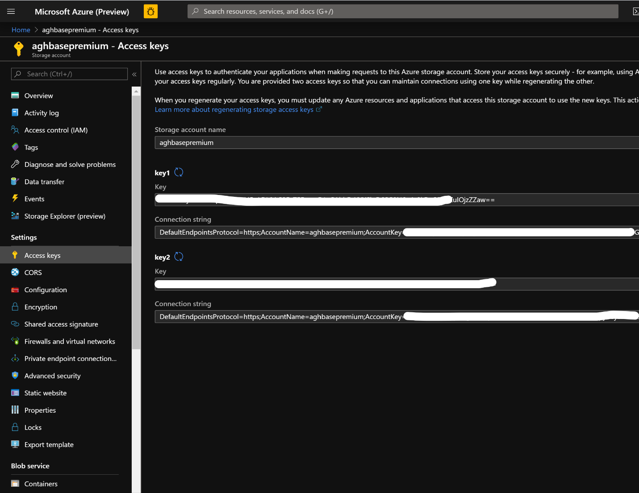This screenshot has width=639, height=493.
Task: Click the key1 Connection string field
Action: coord(397,232)
